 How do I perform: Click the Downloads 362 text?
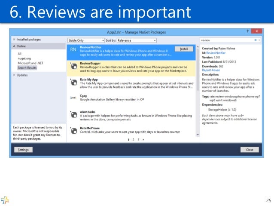pyautogui.click(x=213, y=66)
